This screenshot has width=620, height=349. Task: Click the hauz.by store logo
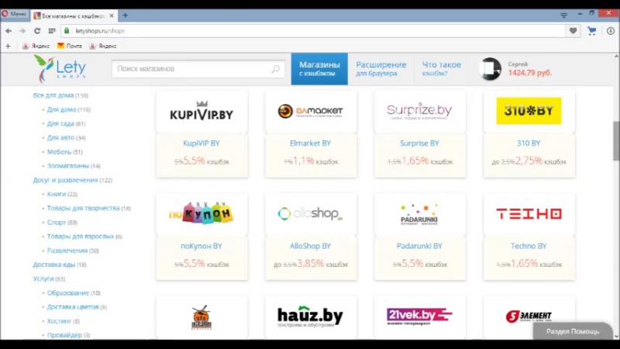click(x=311, y=316)
